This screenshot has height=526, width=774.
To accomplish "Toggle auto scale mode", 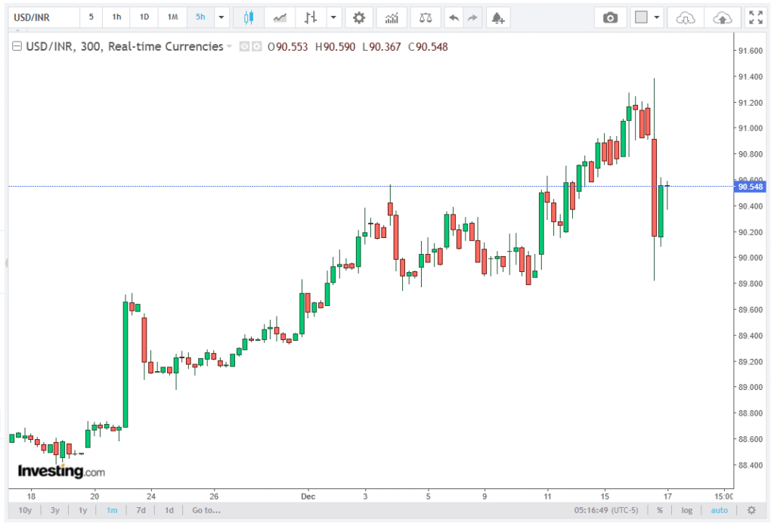I will pos(719,510).
